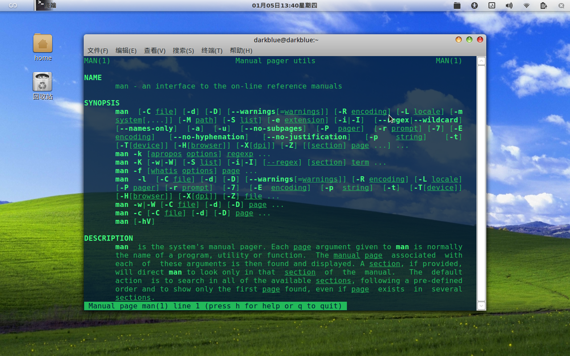Click the greyed chat notification tray icon
The image size is (570, 356).
click(x=561, y=5)
